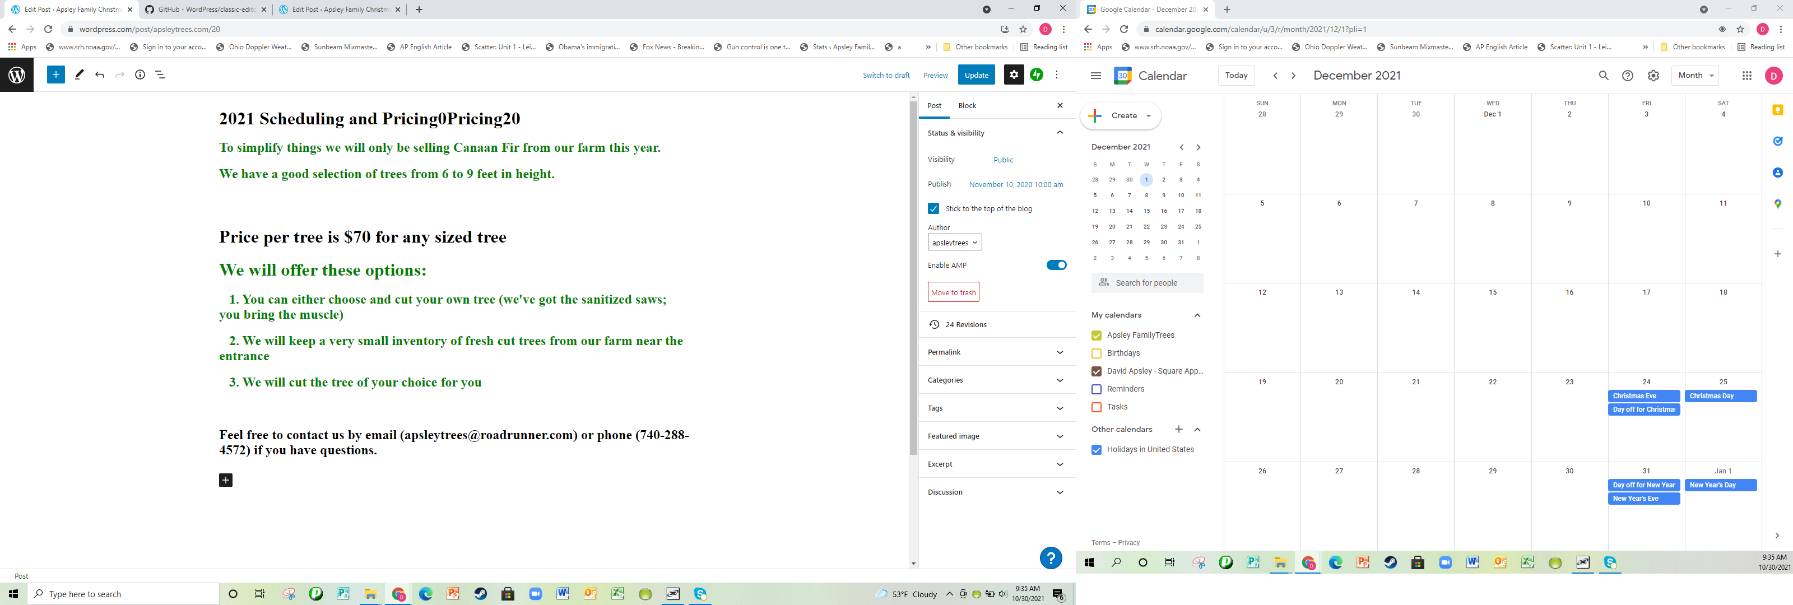This screenshot has width=1793, height=605.
Task: Open the Month view dropdown
Action: pyautogui.click(x=1695, y=75)
